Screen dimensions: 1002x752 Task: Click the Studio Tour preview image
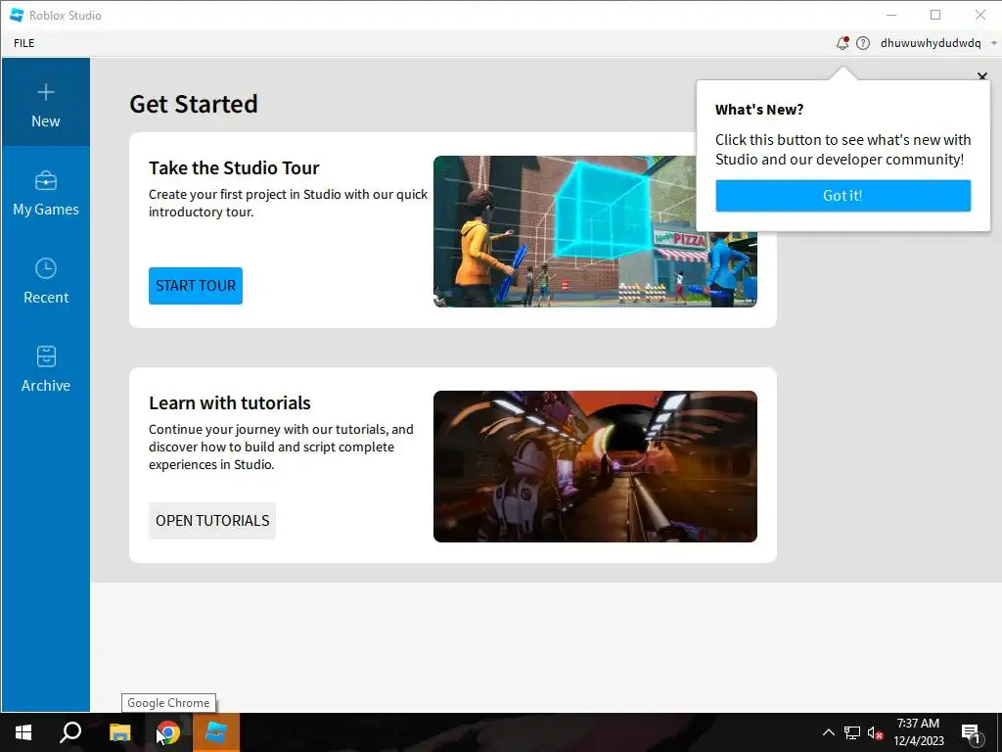595,231
